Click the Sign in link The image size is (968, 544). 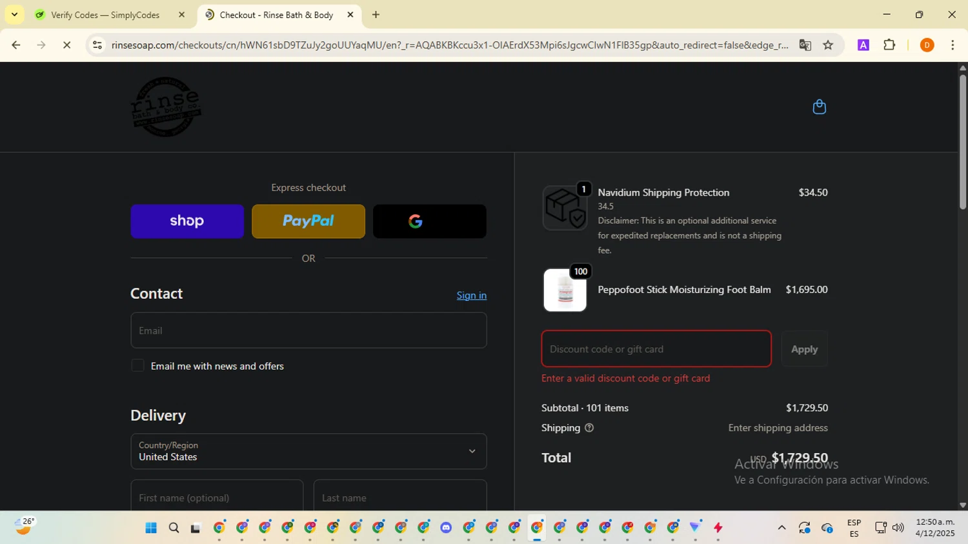click(x=472, y=295)
